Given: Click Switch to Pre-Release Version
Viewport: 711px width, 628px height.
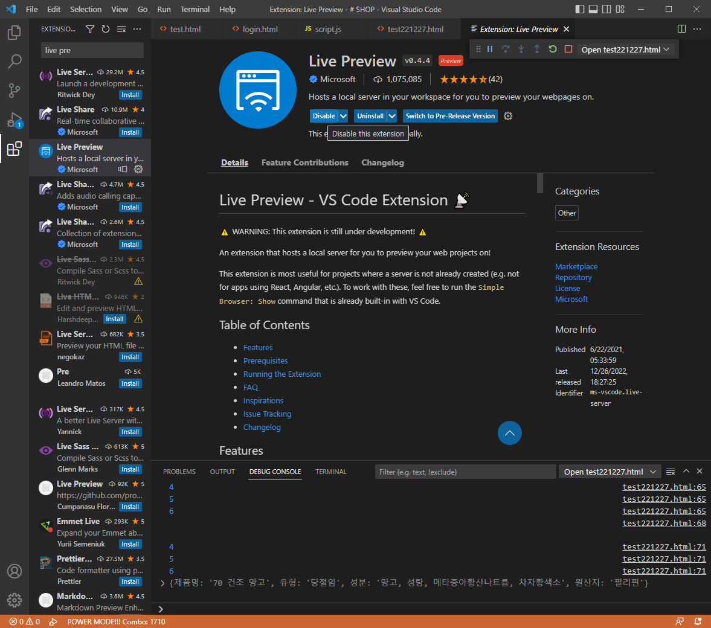Looking at the screenshot, I should tap(450, 116).
